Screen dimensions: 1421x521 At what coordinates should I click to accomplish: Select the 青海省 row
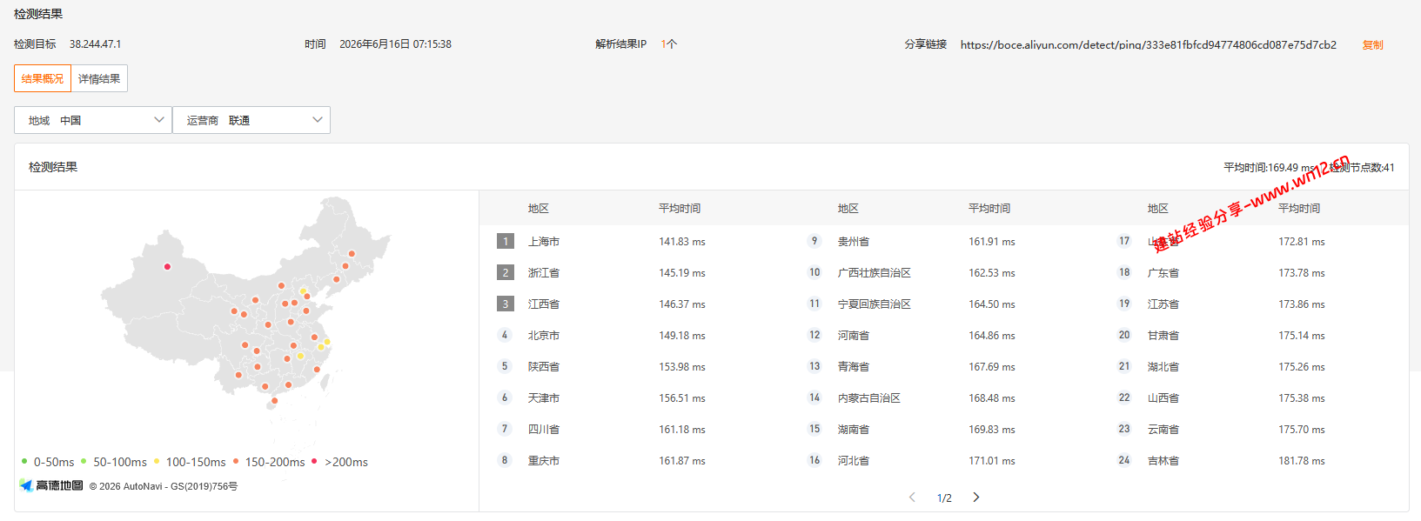pos(943,366)
